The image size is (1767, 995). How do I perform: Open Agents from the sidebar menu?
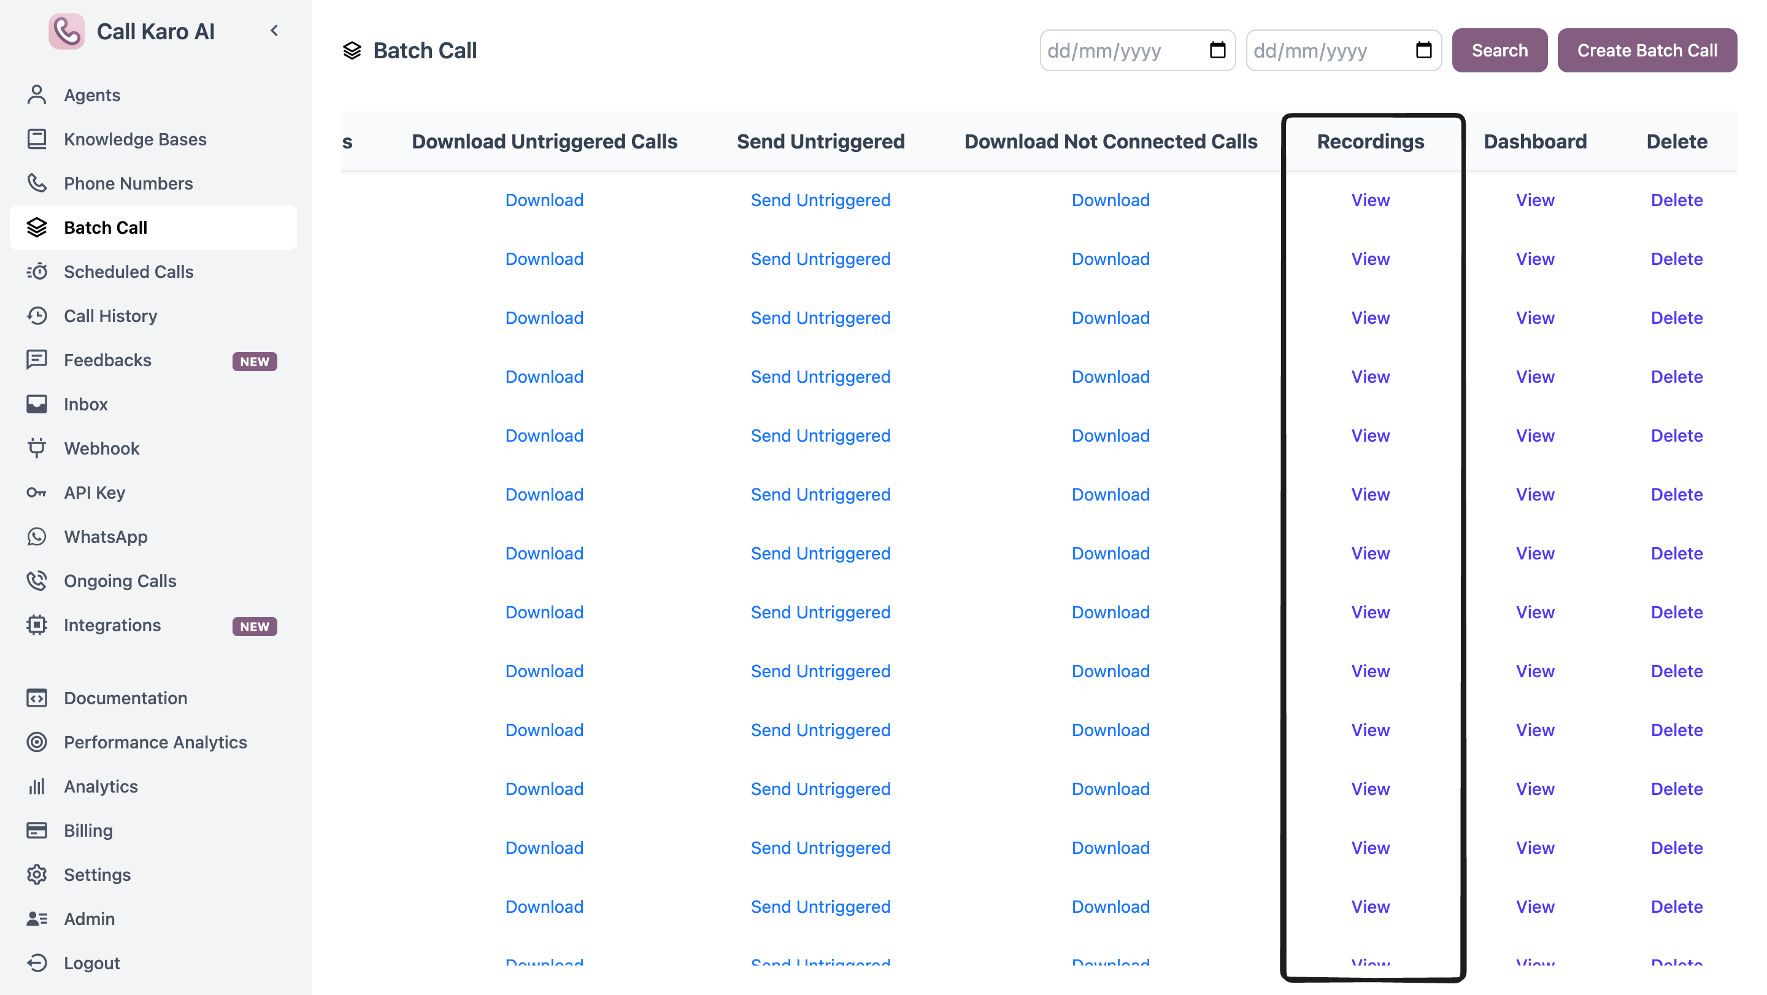pos(153,94)
